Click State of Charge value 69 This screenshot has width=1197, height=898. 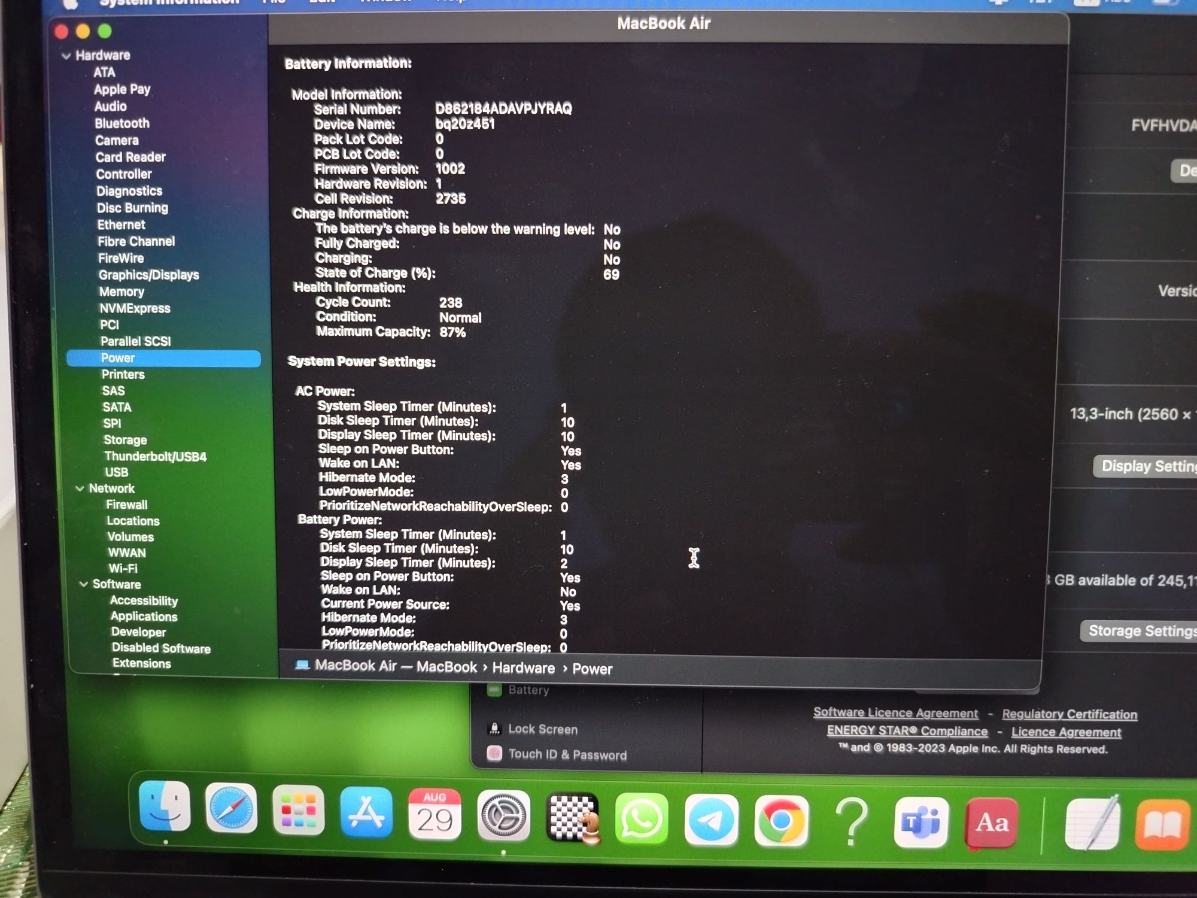click(611, 274)
